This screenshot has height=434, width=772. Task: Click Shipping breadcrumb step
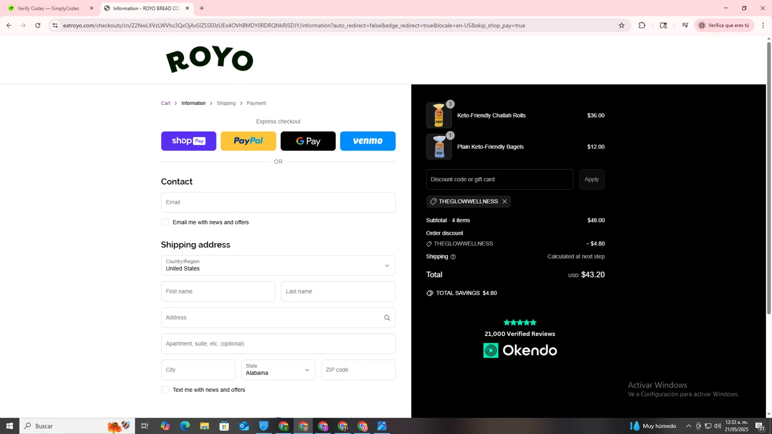pyautogui.click(x=226, y=103)
